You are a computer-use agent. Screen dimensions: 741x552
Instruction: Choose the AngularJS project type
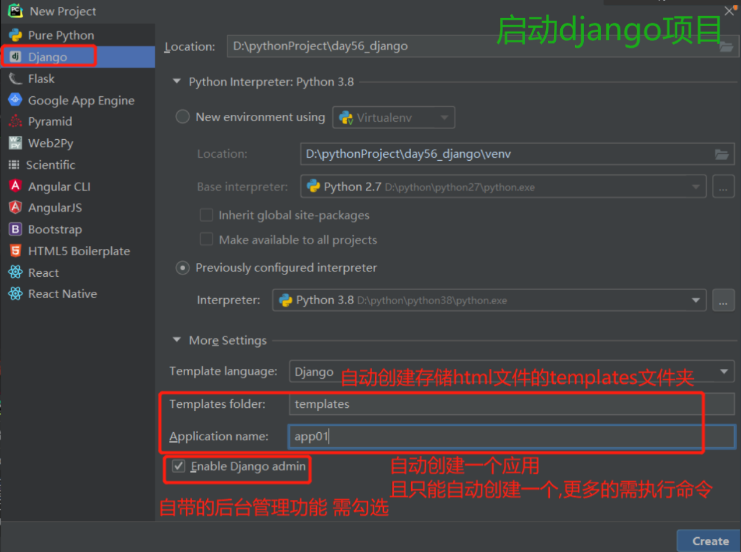tap(78, 207)
